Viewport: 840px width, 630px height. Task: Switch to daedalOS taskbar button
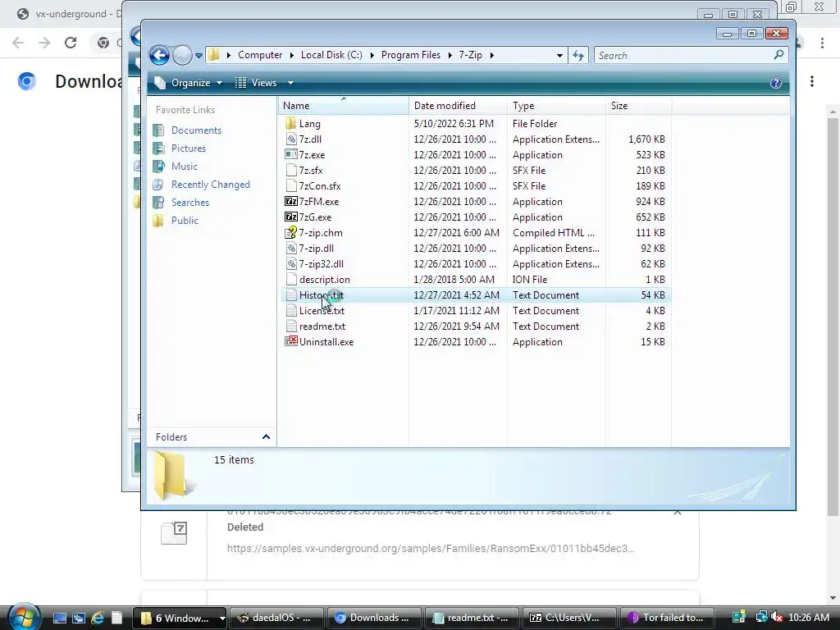point(276,618)
